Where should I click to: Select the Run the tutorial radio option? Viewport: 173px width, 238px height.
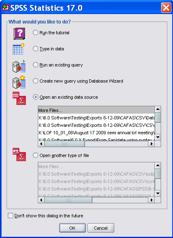(x=35, y=33)
